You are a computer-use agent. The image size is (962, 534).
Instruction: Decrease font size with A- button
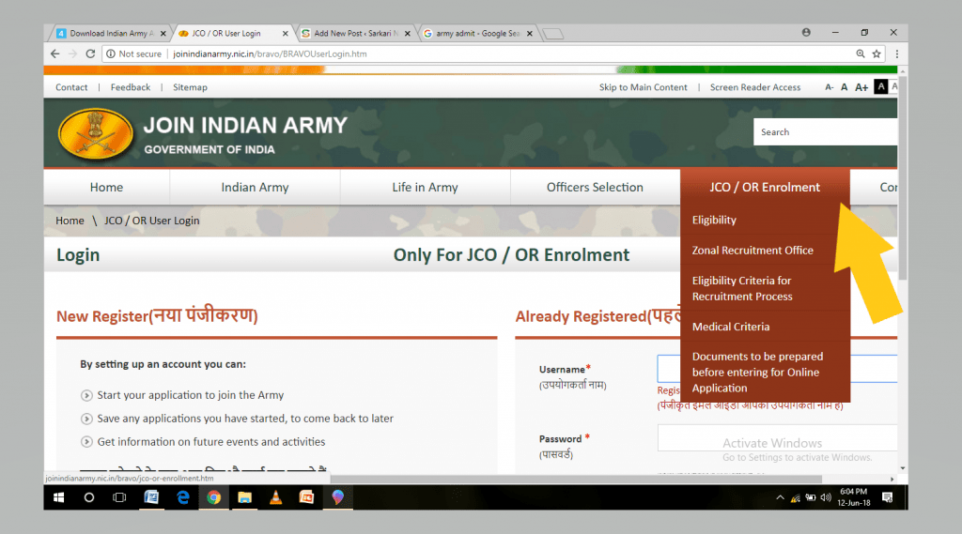click(829, 87)
